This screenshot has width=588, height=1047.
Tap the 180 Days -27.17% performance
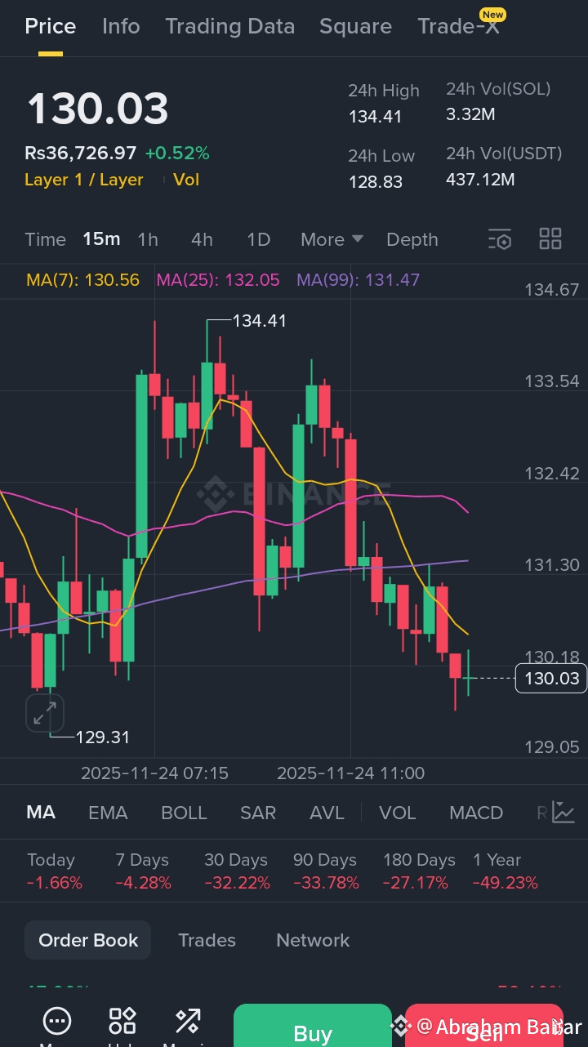pyautogui.click(x=419, y=871)
